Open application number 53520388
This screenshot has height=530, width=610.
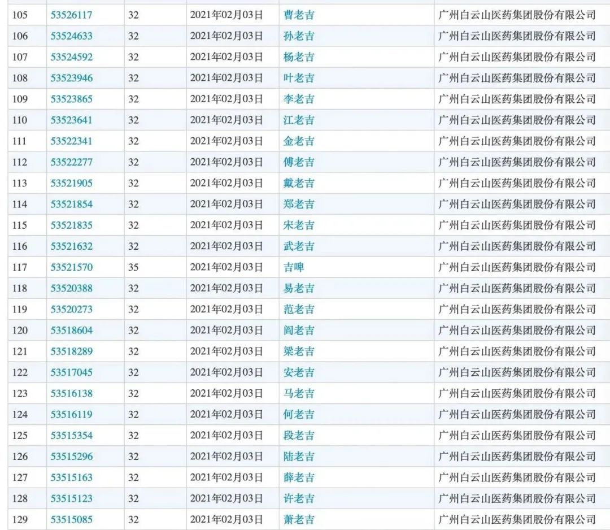tap(72, 288)
